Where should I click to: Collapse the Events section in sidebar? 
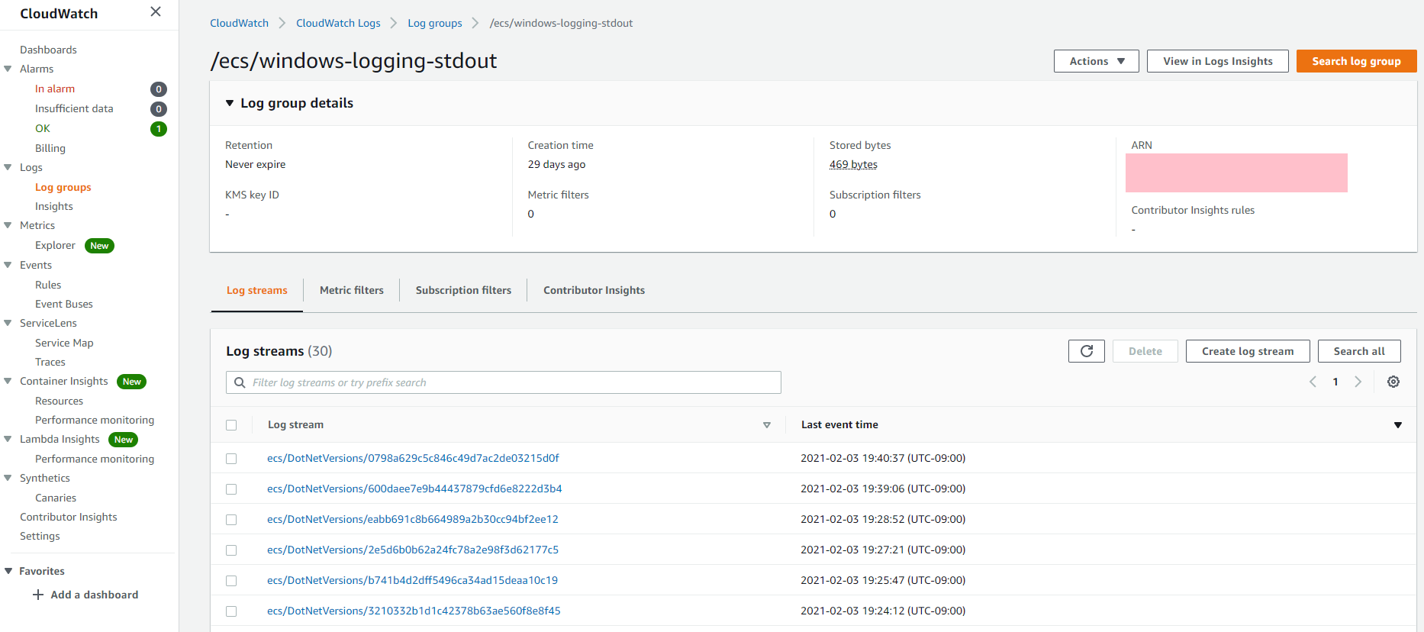[x=8, y=265]
